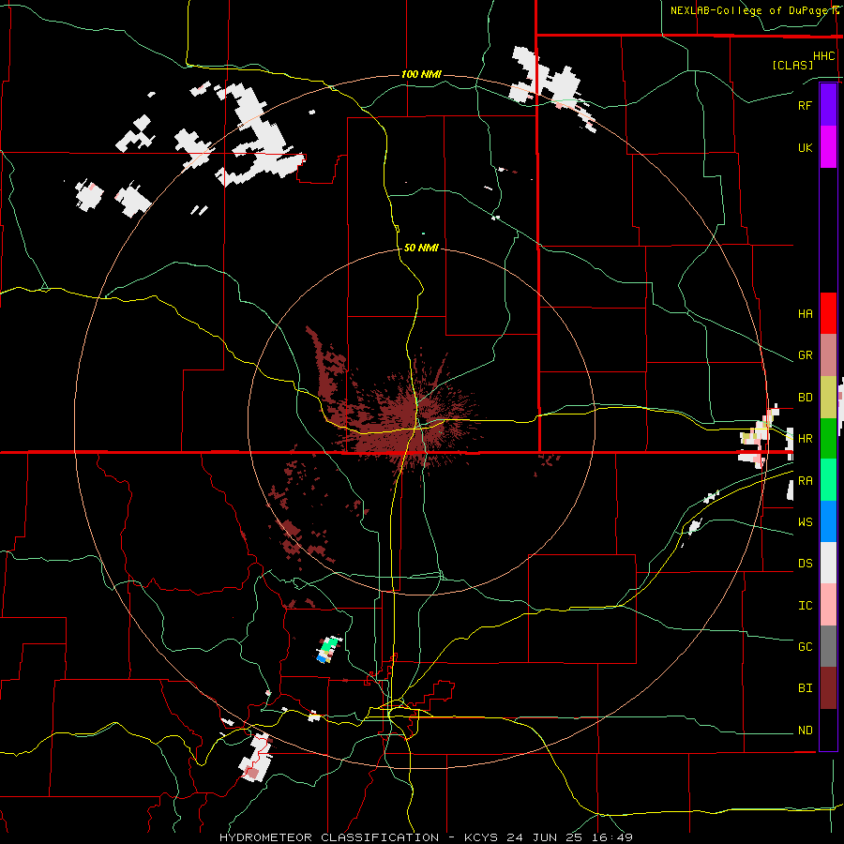
Task: Click the purple RF color swatch
Action: coord(828,105)
